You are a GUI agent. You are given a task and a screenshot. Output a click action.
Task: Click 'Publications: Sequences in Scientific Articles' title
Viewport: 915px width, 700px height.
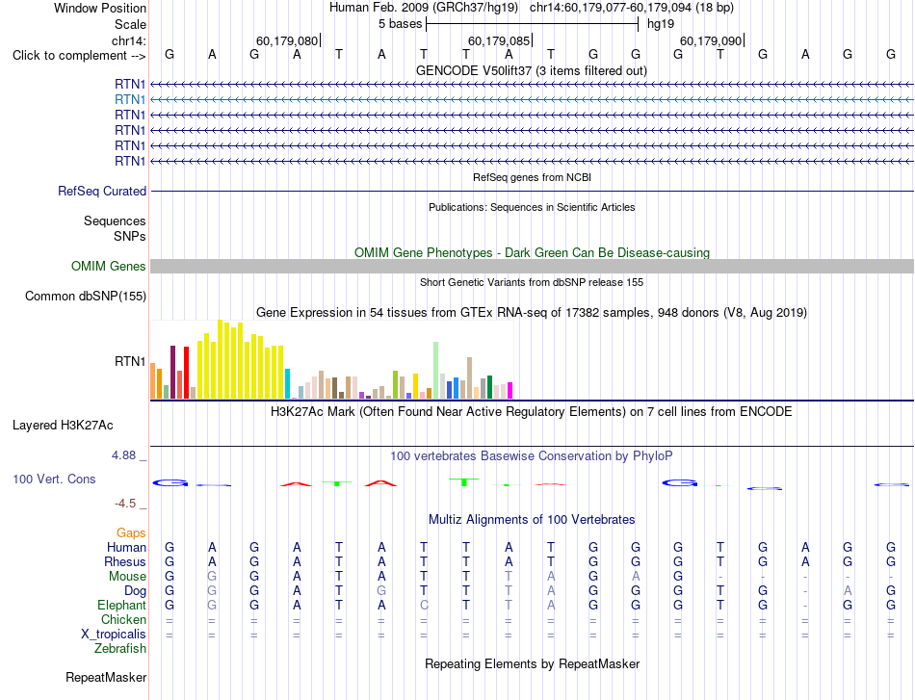532,207
